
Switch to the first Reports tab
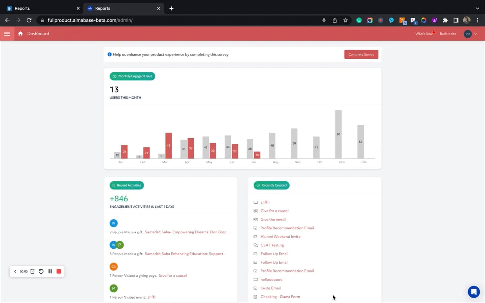pos(42,8)
